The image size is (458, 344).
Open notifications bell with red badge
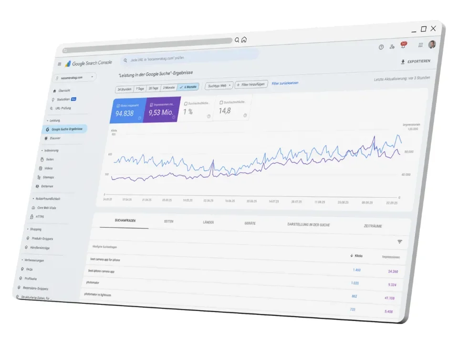point(403,45)
